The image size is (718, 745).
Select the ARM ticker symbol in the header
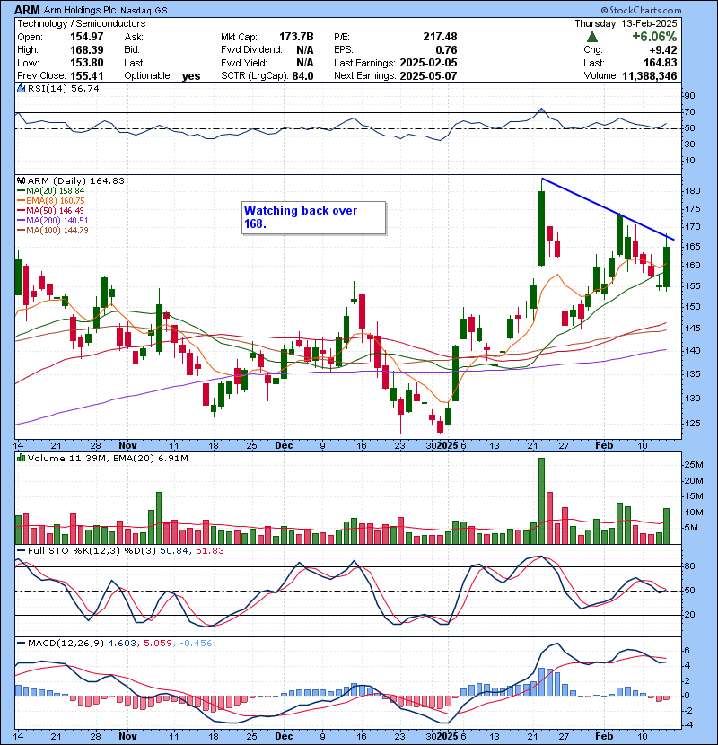point(28,10)
